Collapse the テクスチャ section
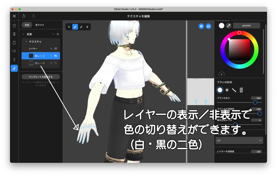The height and width of the screenshot is (176, 277). click(x=26, y=41)
